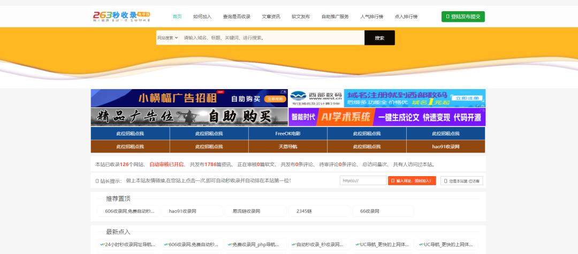Click the http(s):// URL input box
The width and height of the screenshot is (578, 254).
pyautogui.click(x=363, y=181)
